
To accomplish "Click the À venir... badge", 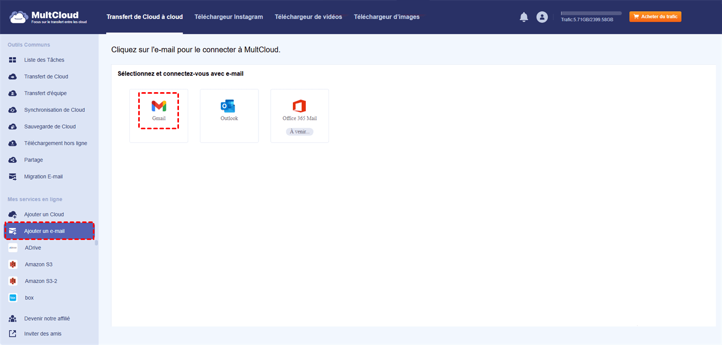I will 300,132.
